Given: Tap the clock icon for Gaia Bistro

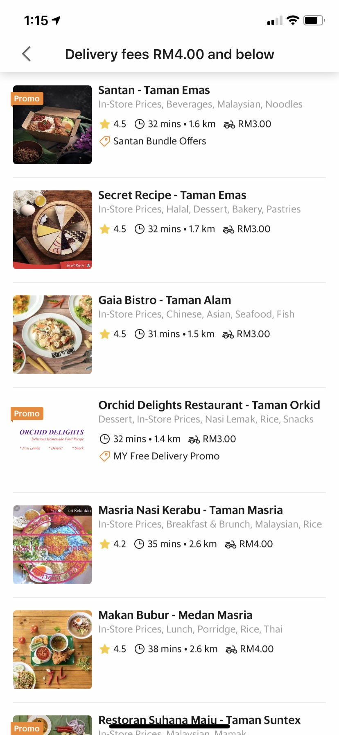Looking at the screenshot, I should click(140, 334).
